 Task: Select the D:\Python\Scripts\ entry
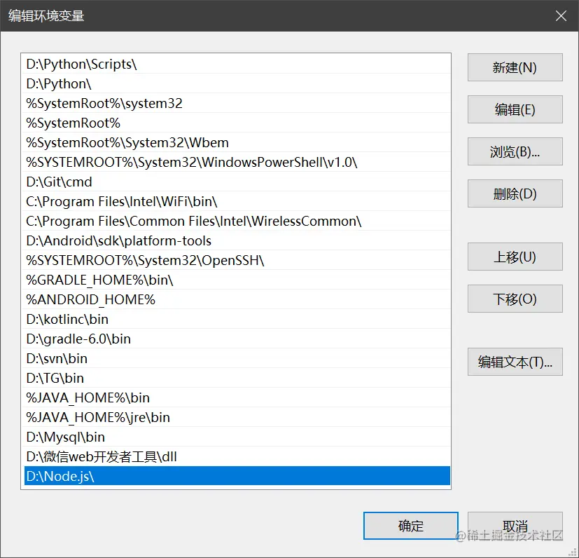tap(237, 64)
